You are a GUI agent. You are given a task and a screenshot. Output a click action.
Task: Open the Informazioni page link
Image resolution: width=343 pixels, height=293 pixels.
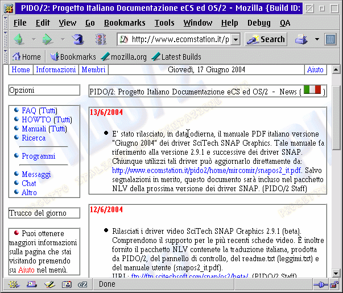[x=56, y=69]
